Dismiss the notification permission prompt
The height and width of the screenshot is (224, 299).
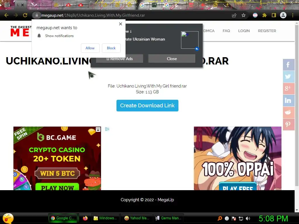(121, 24)
